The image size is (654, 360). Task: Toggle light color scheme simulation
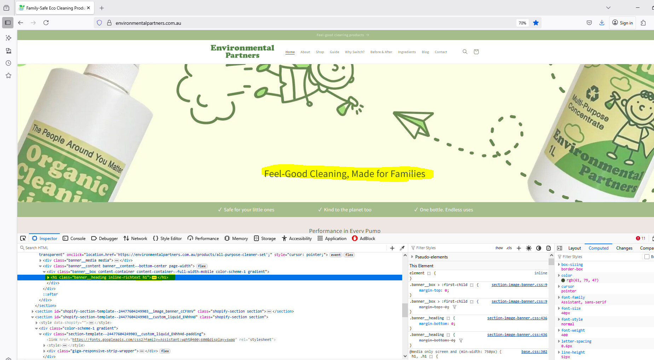click(x=529, y=248)
